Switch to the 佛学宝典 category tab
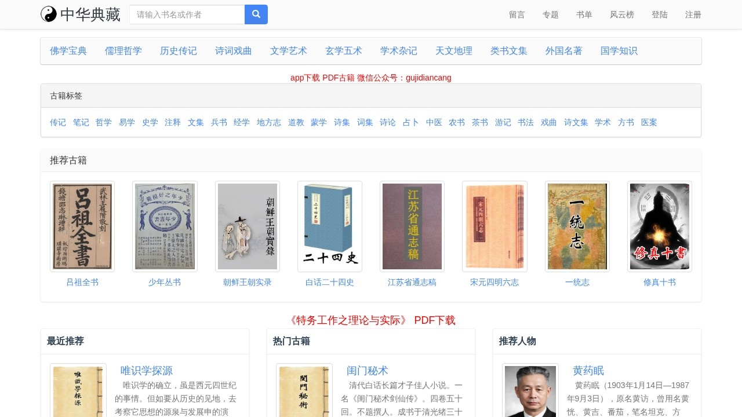The height and width of the screenshot is (417, 742). point(68,51)
